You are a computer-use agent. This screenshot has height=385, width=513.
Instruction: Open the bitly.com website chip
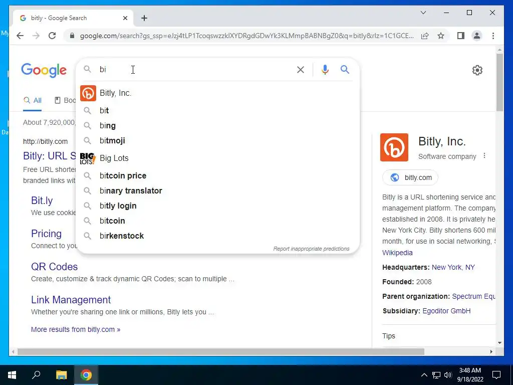click(410, 177)
